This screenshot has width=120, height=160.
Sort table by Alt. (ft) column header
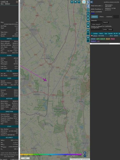pyautogui.click(x=116, y=34)
